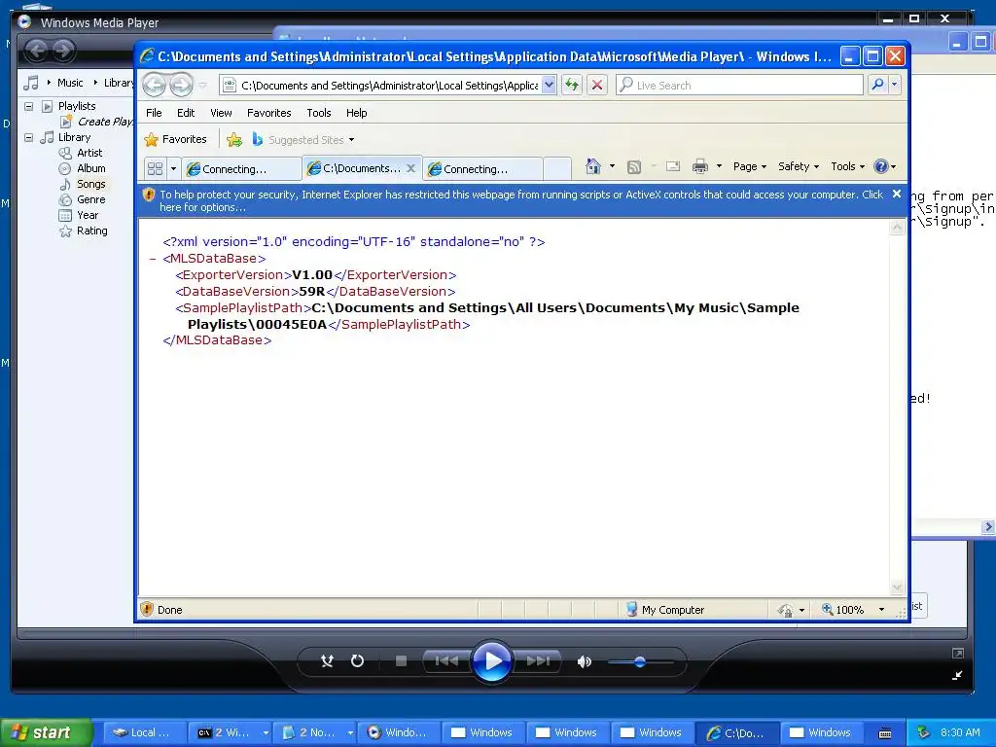Screen dimensions: 996x747
Task: Open a blank new tab
Action: click(557, 169)
